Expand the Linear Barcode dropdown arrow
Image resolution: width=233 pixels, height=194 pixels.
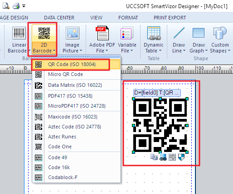(29, 51)
